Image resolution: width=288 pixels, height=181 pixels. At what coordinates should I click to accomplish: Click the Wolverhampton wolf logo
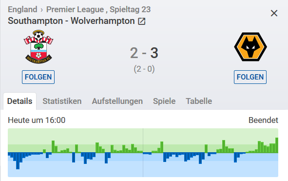(250, 47)
